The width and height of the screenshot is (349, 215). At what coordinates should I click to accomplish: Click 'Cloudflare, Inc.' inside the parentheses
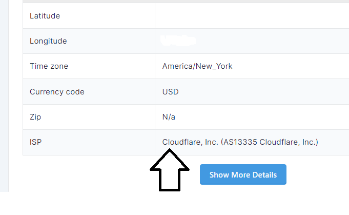coord(288,142)
